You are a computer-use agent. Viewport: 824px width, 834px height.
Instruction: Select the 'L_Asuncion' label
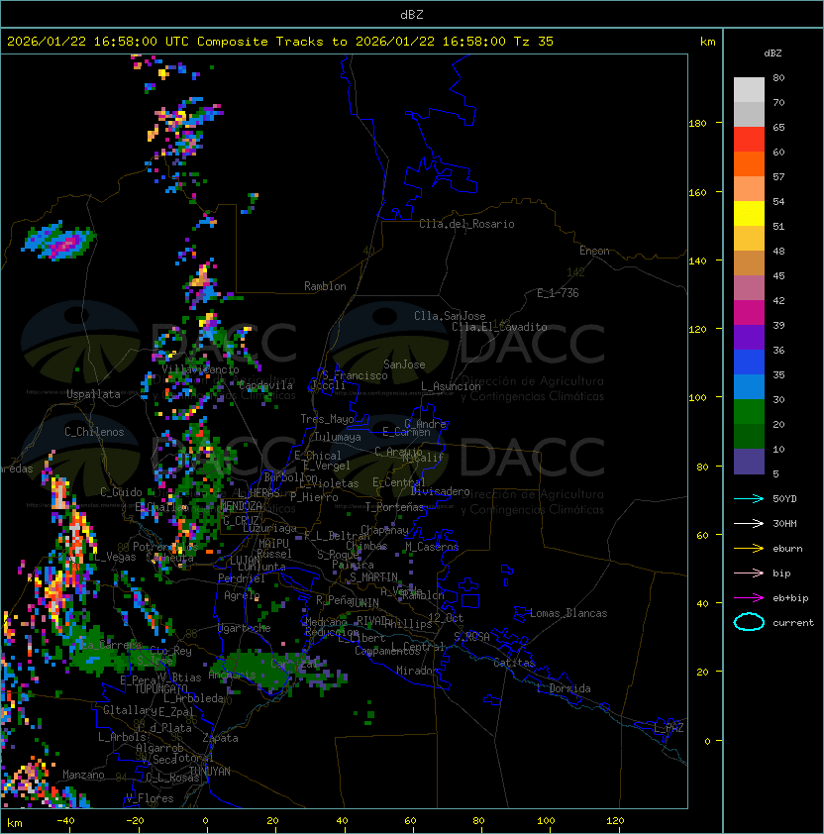(x=451, y=386)
